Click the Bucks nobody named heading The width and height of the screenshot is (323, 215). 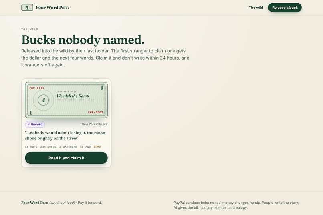tap(83, 40)
